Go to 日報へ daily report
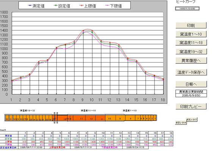This screenshot has width=212, height=151. (191, 84)
